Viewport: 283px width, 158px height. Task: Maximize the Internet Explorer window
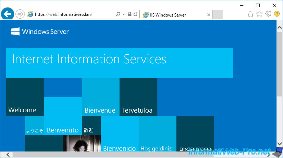258,5
